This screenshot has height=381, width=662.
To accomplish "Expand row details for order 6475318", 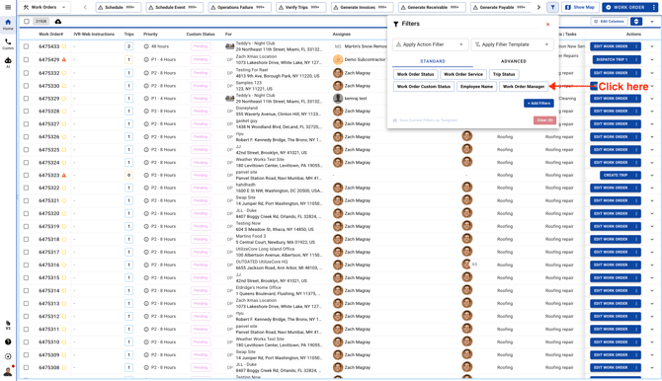I will (x=652, y=239).
